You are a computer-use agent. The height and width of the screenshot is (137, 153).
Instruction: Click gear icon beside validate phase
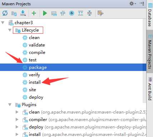tap(25, 45)
